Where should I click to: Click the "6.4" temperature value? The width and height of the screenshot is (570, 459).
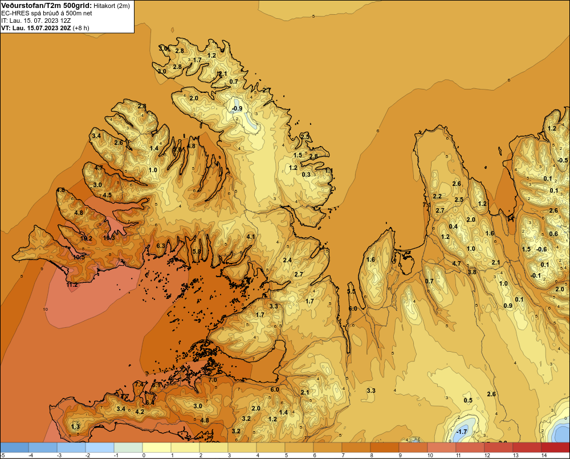(x=150, y=403)
